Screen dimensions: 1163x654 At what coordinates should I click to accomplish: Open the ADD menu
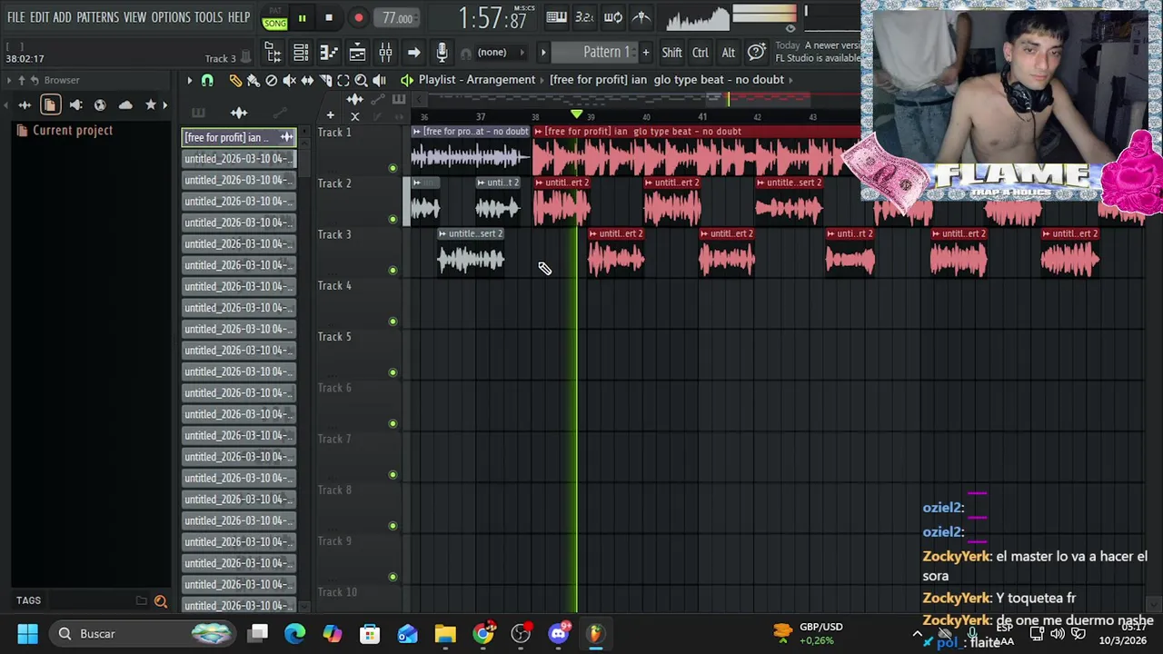point(62,17)
